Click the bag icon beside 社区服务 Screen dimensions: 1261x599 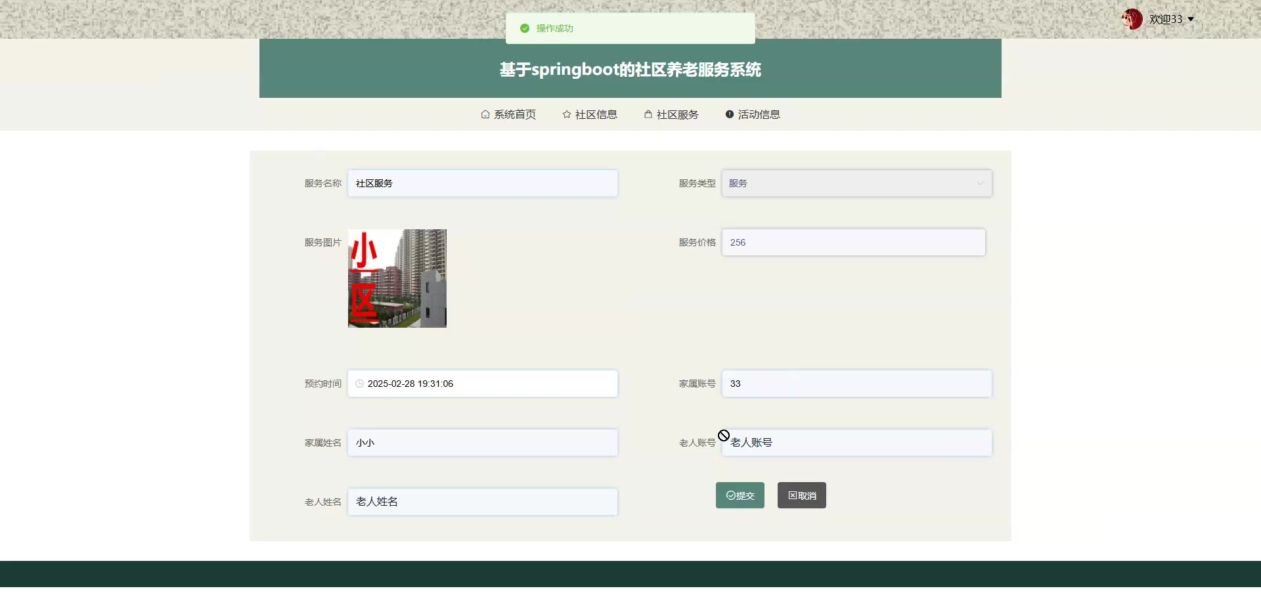[648, 114]
